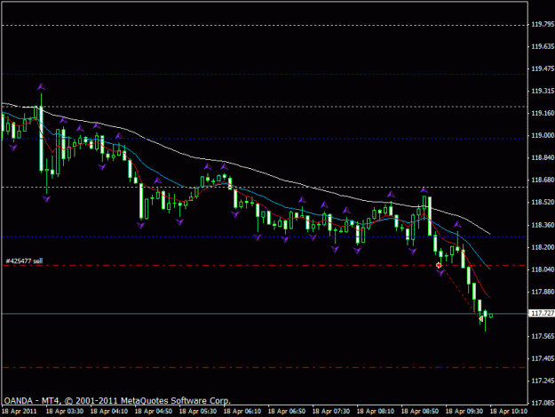Click the 118.680 price axis label
Image resolution: width=555 pixels, height=417 pixels.
tap(543, 180)
